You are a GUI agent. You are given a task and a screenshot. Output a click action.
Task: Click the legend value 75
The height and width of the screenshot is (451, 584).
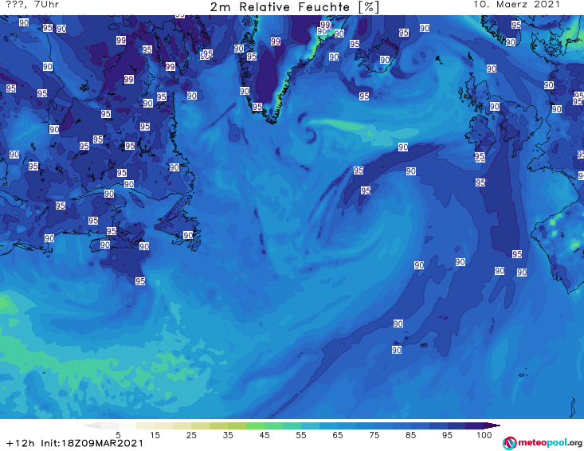tap(374, 434)
